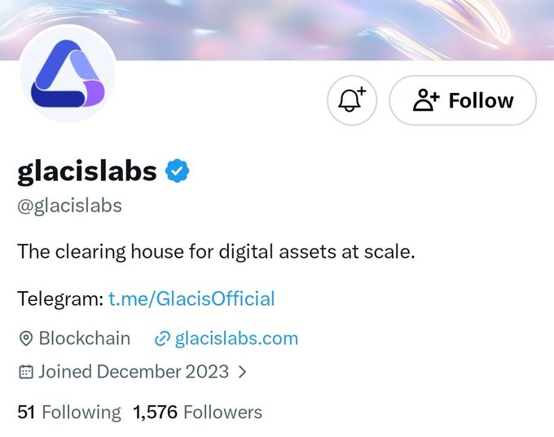Click the link chain icon
The width and height of the screenshot is (554, 437).
(162, 338)
